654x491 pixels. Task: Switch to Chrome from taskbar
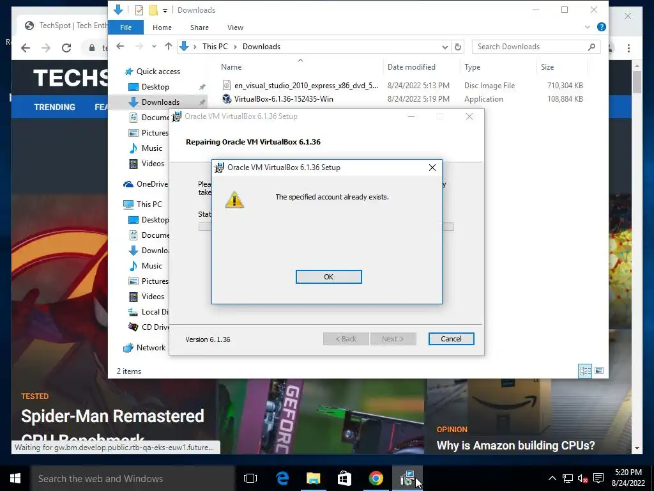[x=376, y=478]
